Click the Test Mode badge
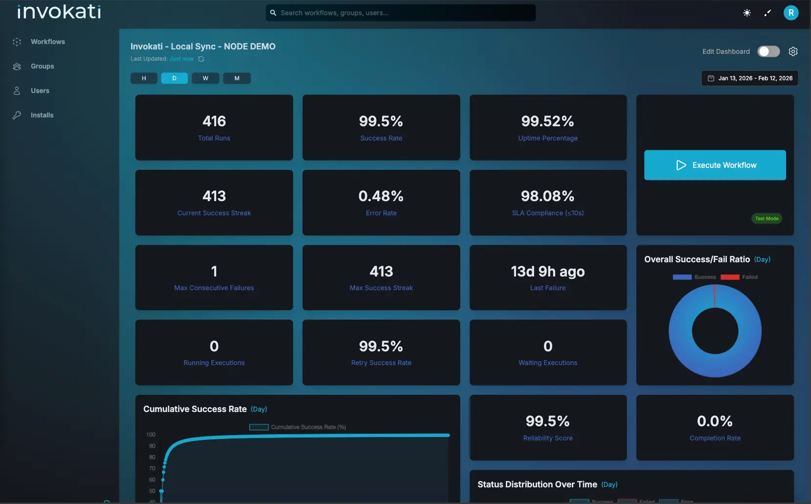Viewport: 811px width, 504px height. point(766,218)
